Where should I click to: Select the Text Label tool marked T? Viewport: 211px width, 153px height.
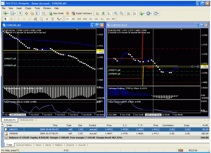pyautogui.click(x=53, y=19)
